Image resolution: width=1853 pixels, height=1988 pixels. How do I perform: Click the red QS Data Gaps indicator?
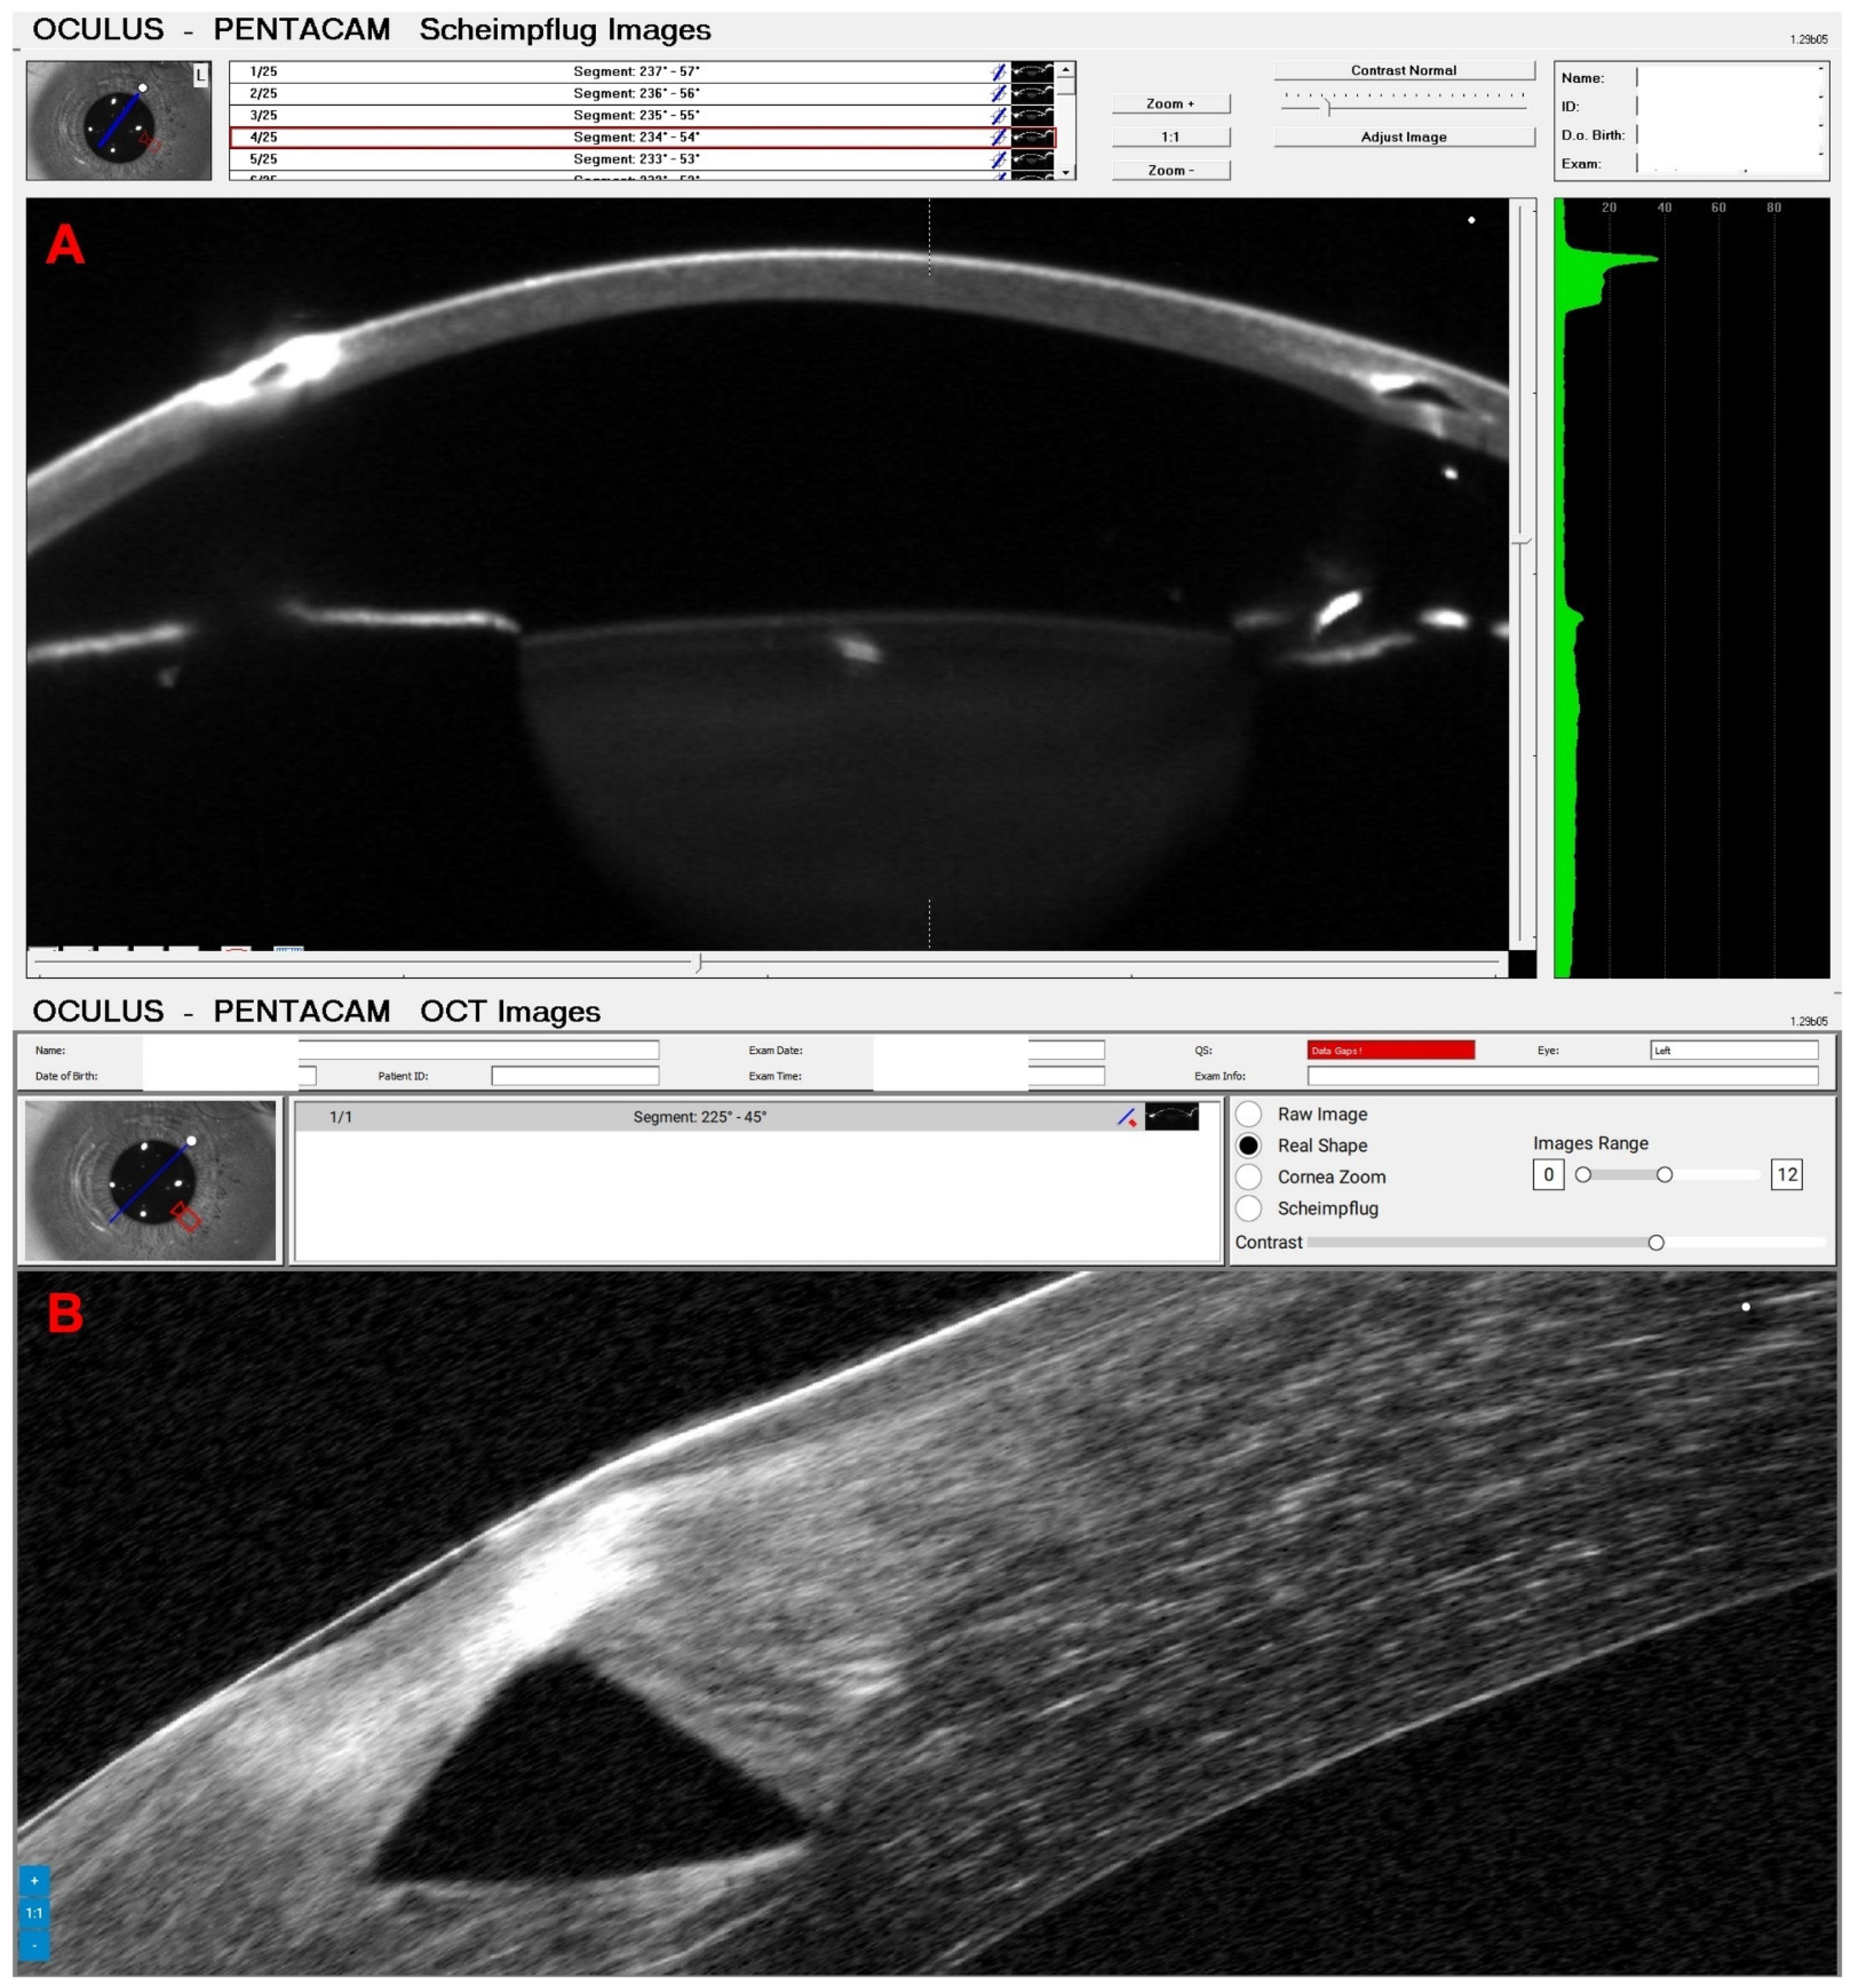[1391, 1050]
